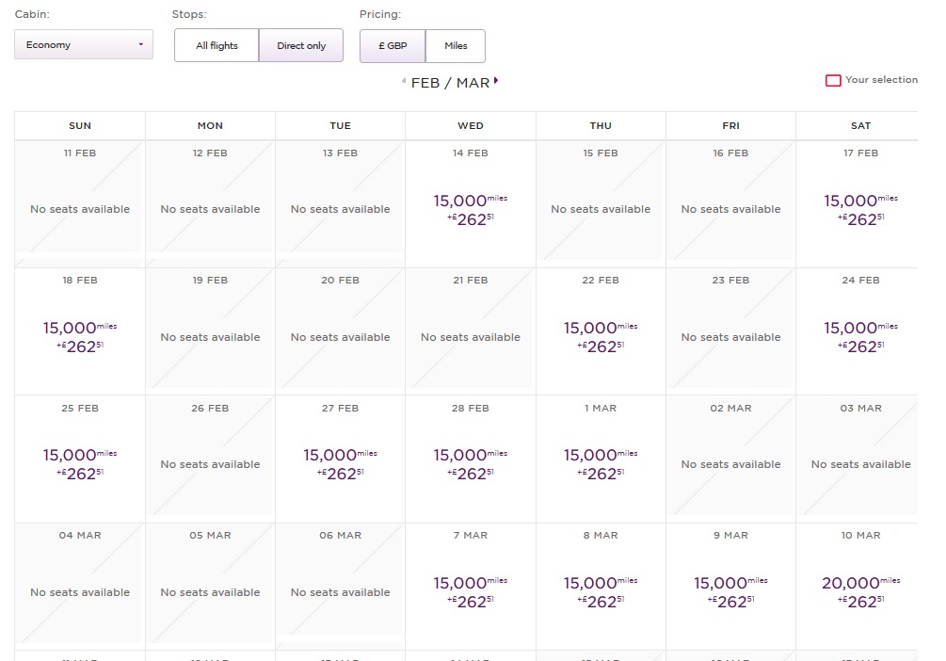
Task: Select the 27 Feb Tuesday fare
Action: [x=340, y=463]
